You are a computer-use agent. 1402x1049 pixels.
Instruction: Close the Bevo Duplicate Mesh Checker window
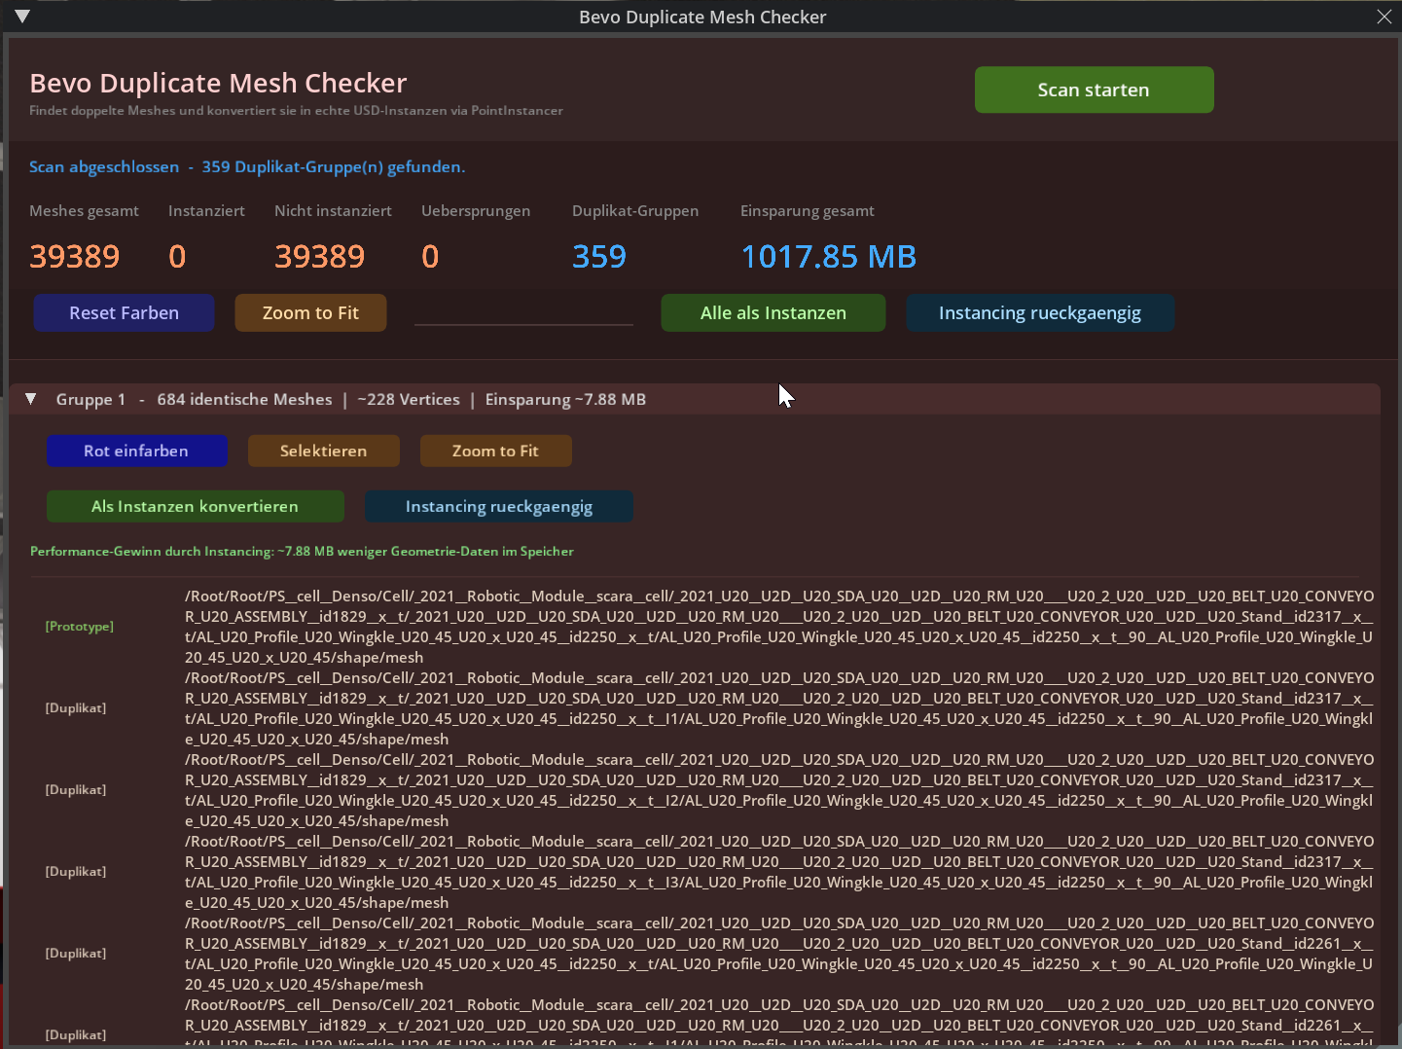pos(1384,17)
